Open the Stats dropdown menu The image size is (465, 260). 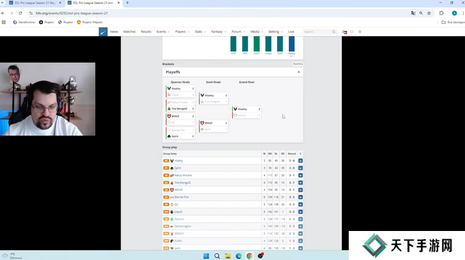(x=200, y=32)
